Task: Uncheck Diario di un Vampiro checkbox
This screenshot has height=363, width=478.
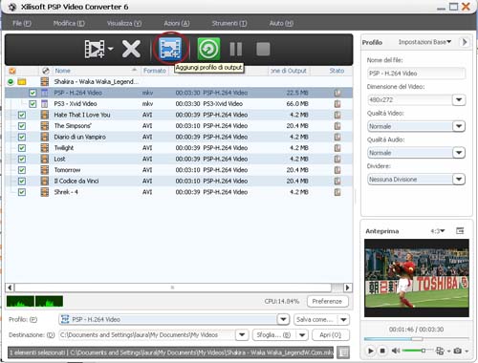Action: (x=22, y=138)
